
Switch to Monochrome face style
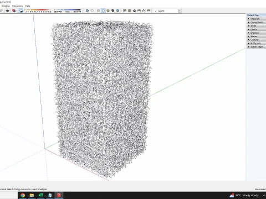[x=117, y=11]
